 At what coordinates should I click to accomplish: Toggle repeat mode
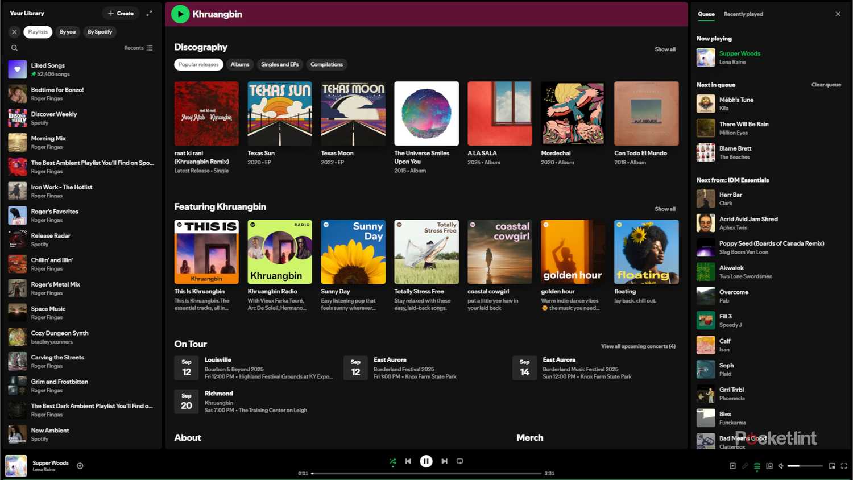tap(460, 461)
